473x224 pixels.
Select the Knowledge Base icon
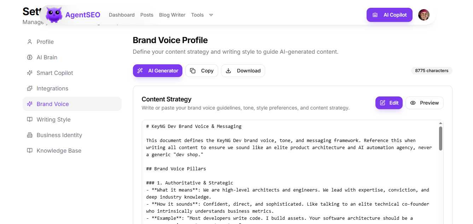click(30, 151)
